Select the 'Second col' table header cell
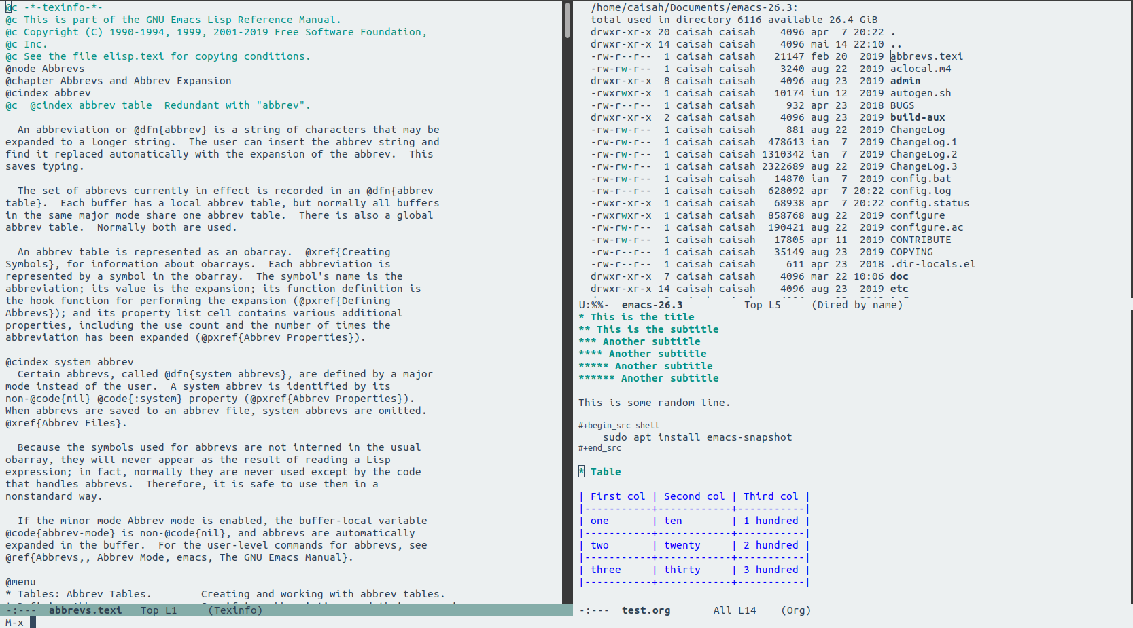Viewport: 1133px width, 628px height. 694,496
